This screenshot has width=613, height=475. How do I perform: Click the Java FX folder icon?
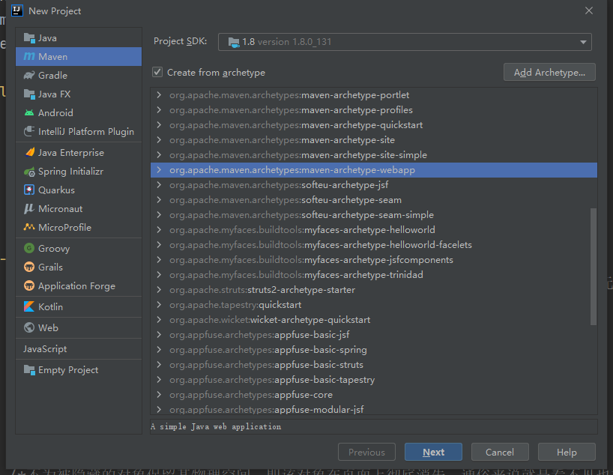[29, 94]
